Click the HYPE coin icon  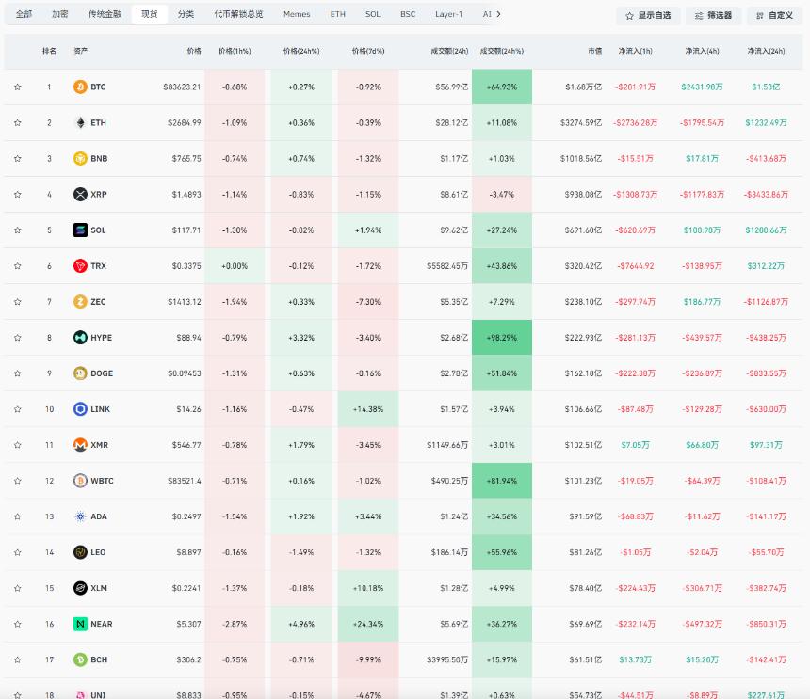tap(80, 338)
